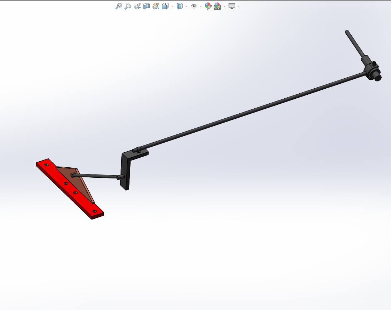Open Dynamic Annotation Views
The image size is (391, 310).
(x=156, y=6)
